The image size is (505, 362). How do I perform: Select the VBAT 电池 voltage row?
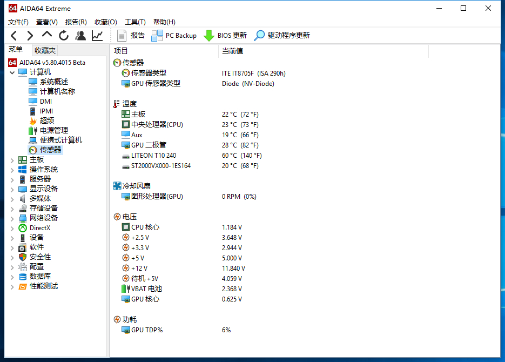181,289
